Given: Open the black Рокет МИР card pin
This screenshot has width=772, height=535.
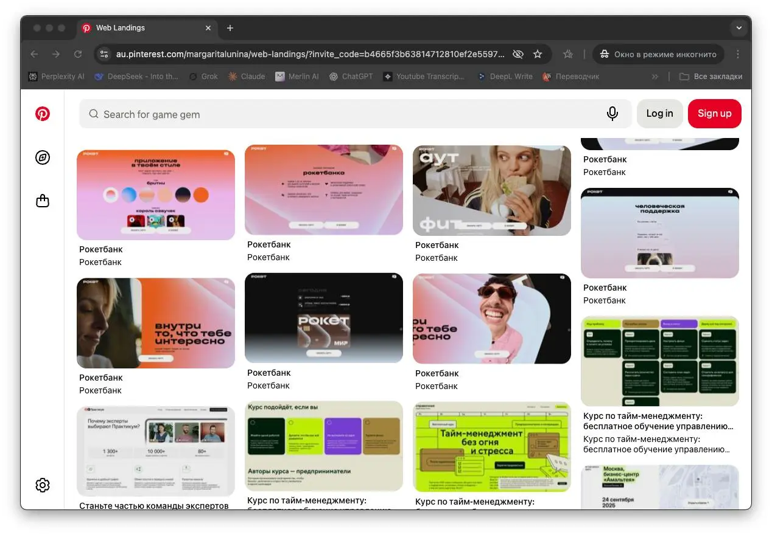Looking at the screenshot, I should click(323, 318).
